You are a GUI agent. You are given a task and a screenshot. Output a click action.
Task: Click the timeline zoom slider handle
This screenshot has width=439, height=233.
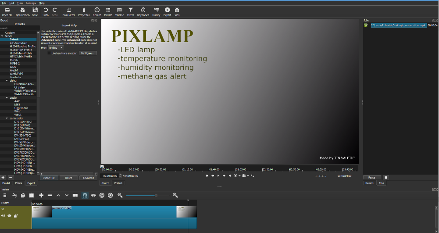coord(156,195)
